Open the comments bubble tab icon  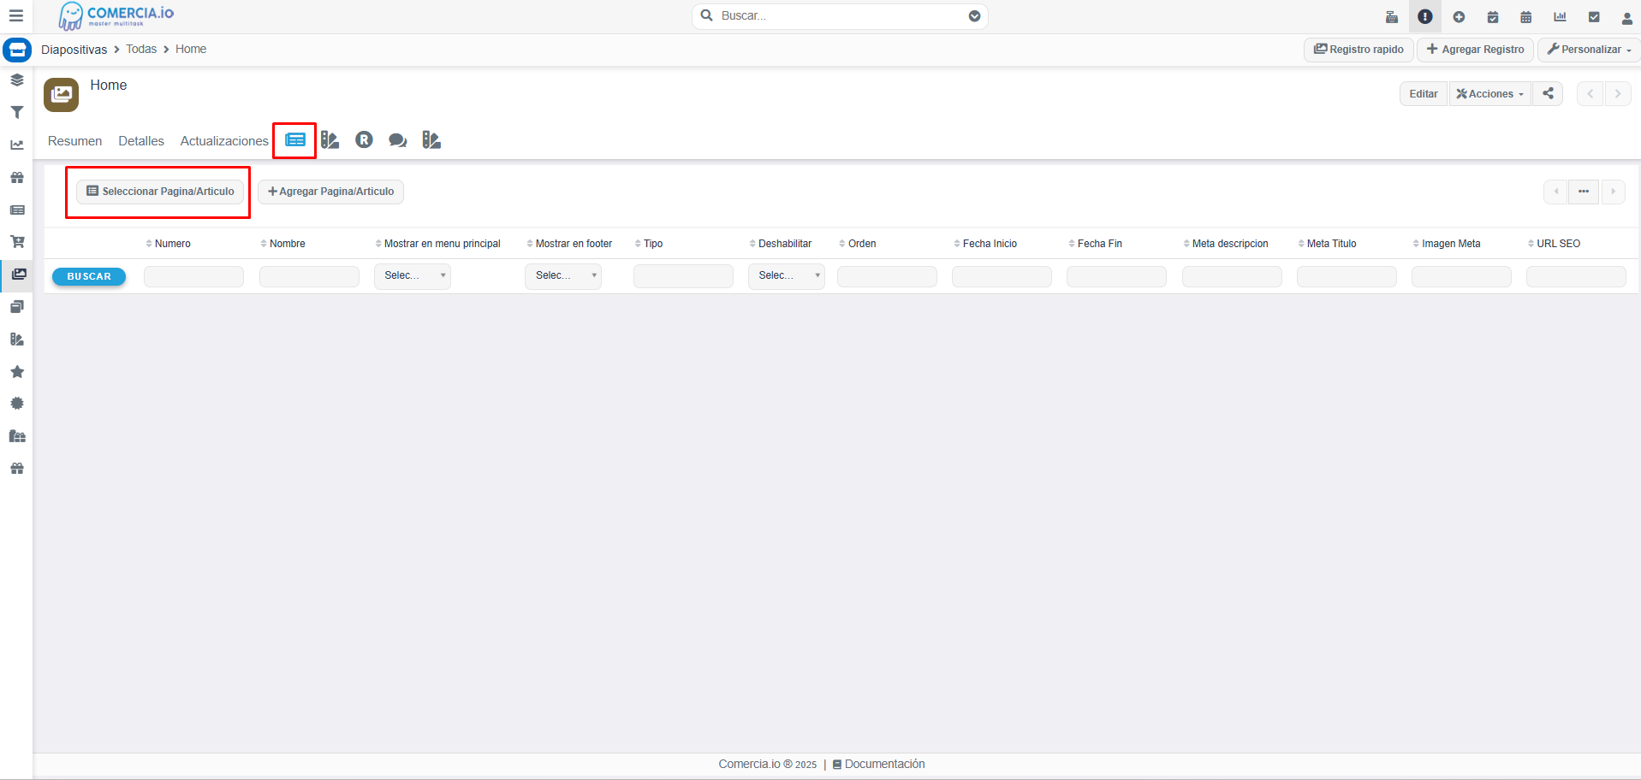[397, 140]
